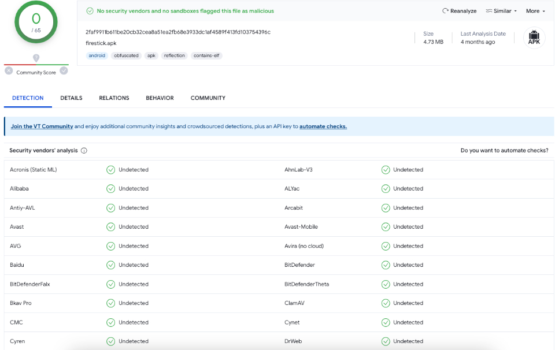Click the ClamAV undetected check icon
The image size is (555, 350).
point(386,303)
